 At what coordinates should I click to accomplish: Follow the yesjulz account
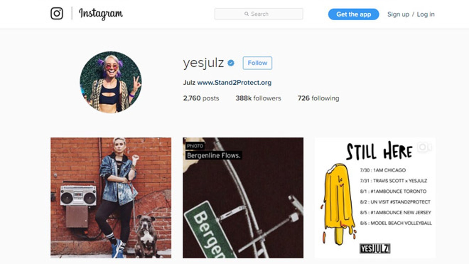click(x=257, y=63)
